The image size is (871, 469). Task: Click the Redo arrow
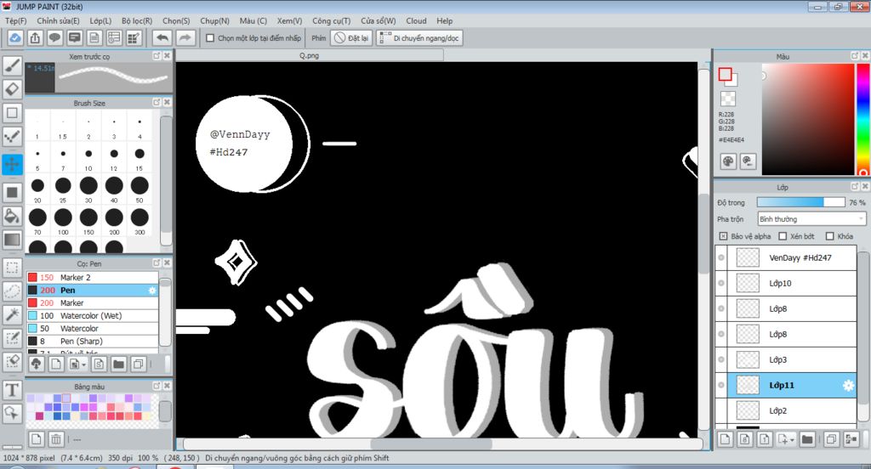185,37
